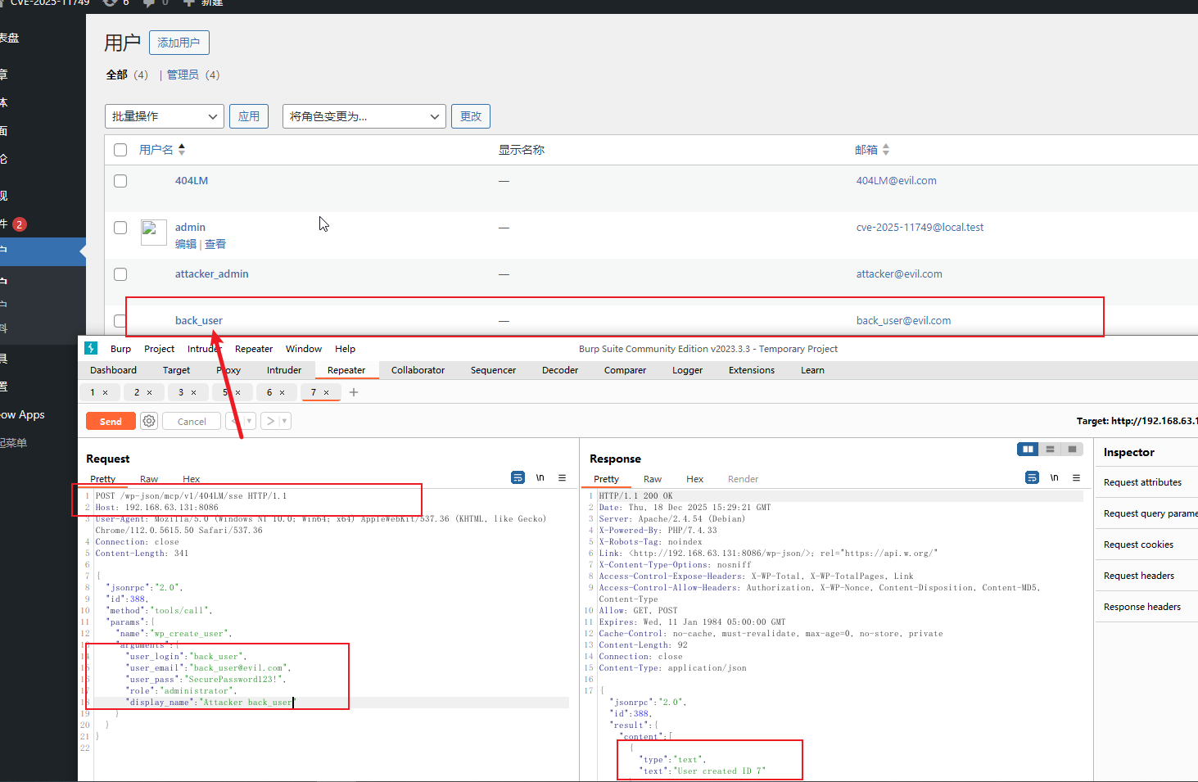Show Request in Raw view
This screenshot has height=782, width=1198.
149,479
